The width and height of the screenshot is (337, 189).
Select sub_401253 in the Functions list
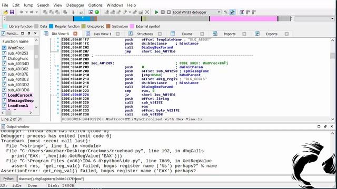[x=18, y=53]
